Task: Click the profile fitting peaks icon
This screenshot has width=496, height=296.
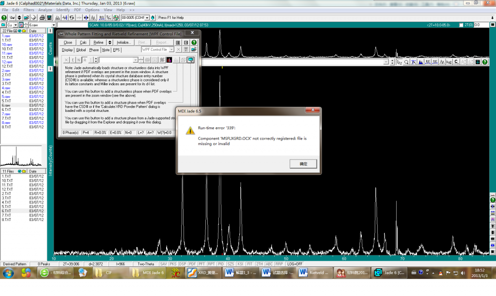Action: [93, 18]
